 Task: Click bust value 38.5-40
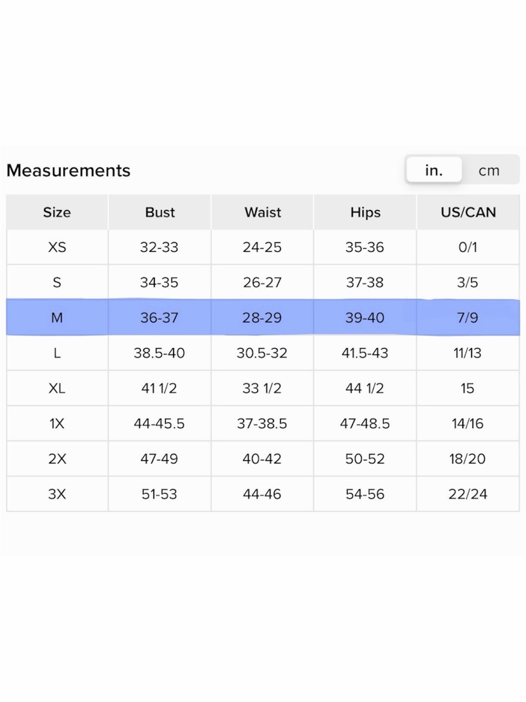[159, 353]
